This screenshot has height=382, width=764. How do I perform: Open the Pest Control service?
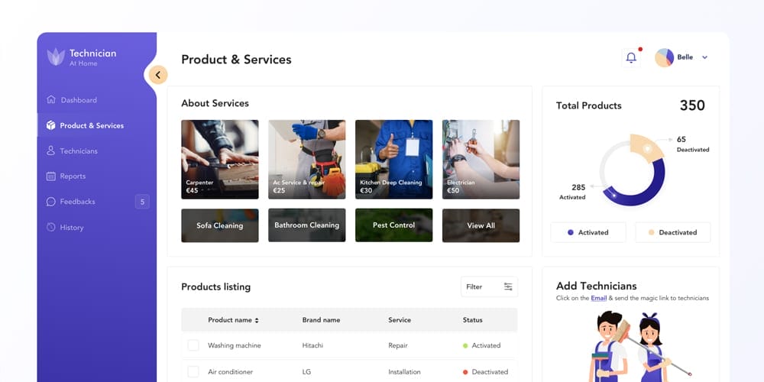pos(393,225)
